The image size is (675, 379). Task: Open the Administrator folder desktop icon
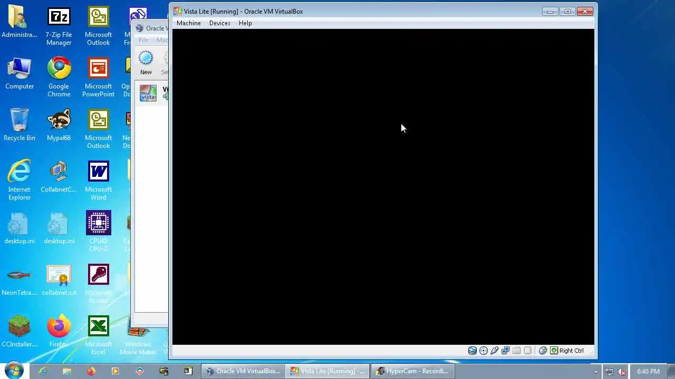20,23
